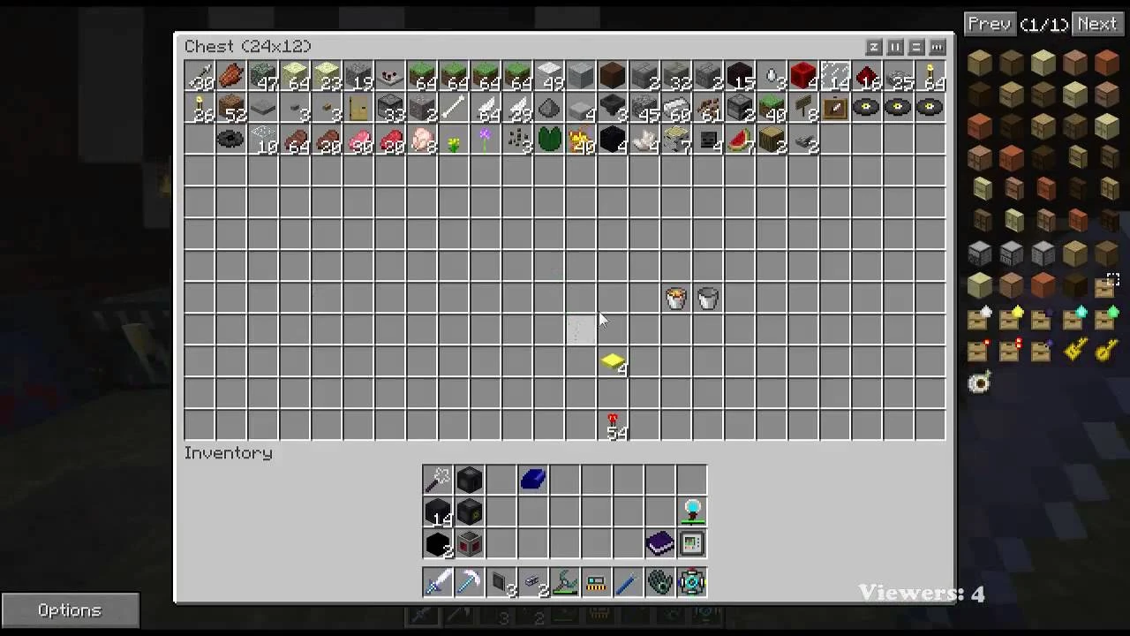Pick up the glass stack of 14
The image size is (1130, 636).
tap(835, 77)
